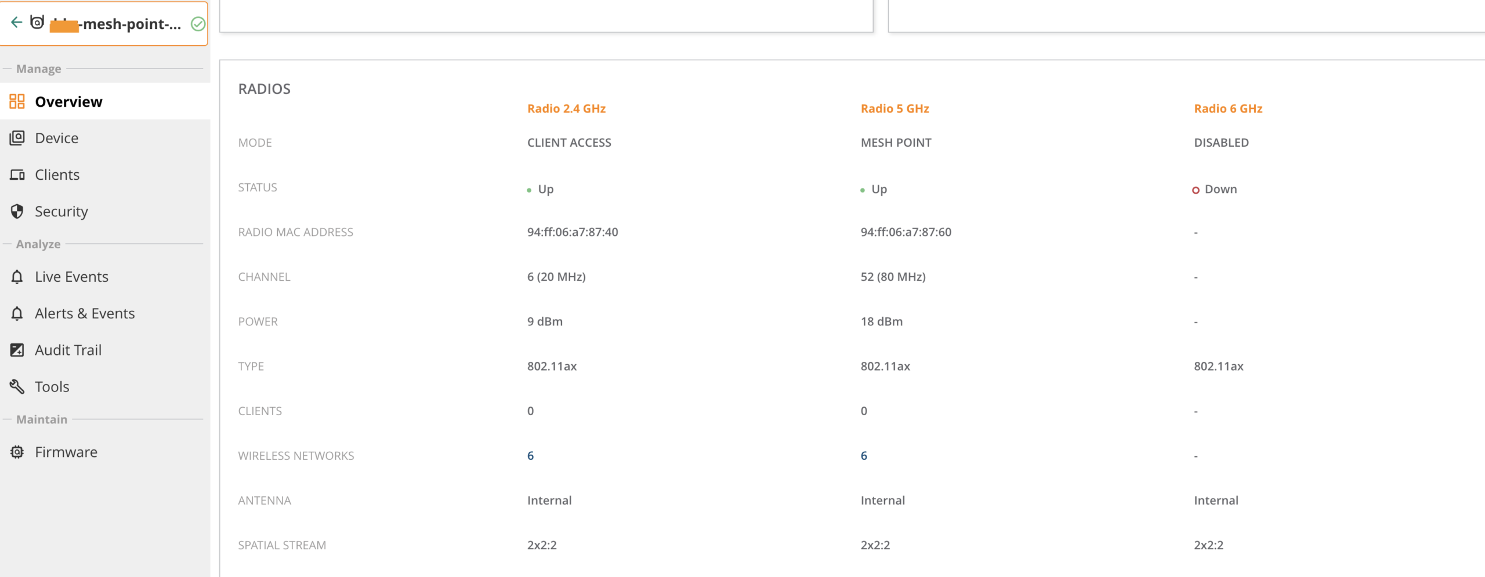Select the Radio 6 GHz heading
Viewport: 1485px width, 577px height.
(x=1228, y=108)
